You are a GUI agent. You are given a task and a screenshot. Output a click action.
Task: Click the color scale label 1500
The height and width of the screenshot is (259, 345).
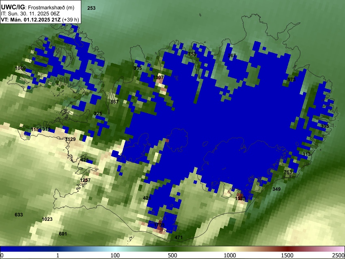(287, 255)
